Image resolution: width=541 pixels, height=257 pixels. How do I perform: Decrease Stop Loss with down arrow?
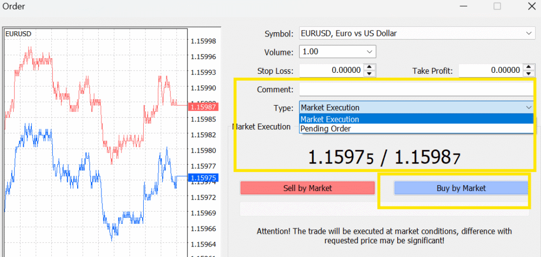coord(369,73)
